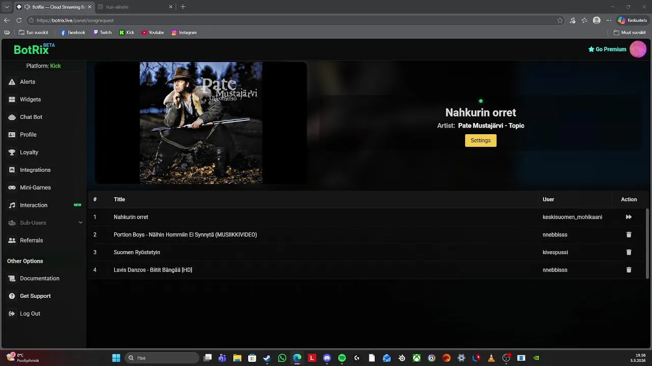The image size is (652, 366).
Task: Go back in browser history
Action: pos(7,20)
